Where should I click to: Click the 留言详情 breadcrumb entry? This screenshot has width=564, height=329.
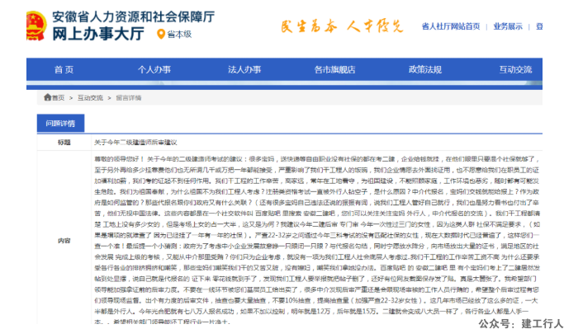tap(129, 97)
